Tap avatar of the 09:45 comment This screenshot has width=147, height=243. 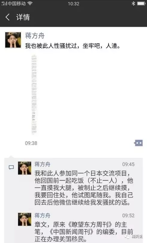pos(25,168)
